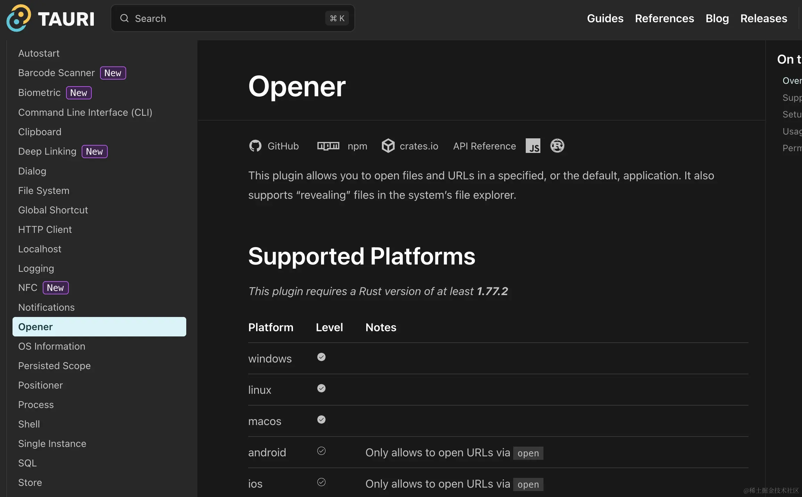Viewport: 802px width, 497px height.
Task: Click the GitHub octocat icon
Action: point(255,146)
